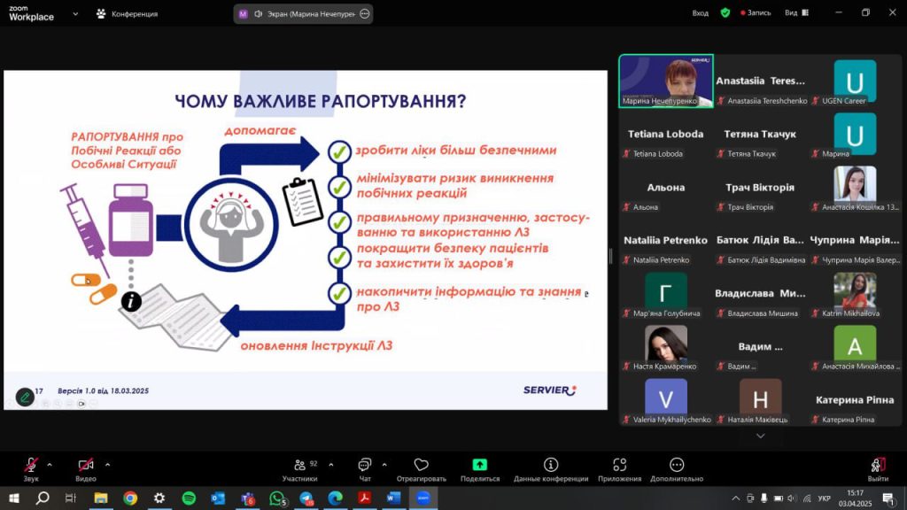This screenshot has width=907, height=510.
Task: Expand audio options arrow beside Звук
Action: pyautogui.click(x=50, y=464)
